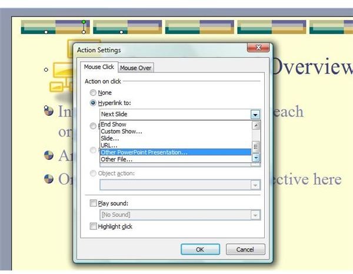Enable the Play sound checkbox
The width and height of the screenshot is (353, 274).
pyautogui.click(x=93, y=203)
